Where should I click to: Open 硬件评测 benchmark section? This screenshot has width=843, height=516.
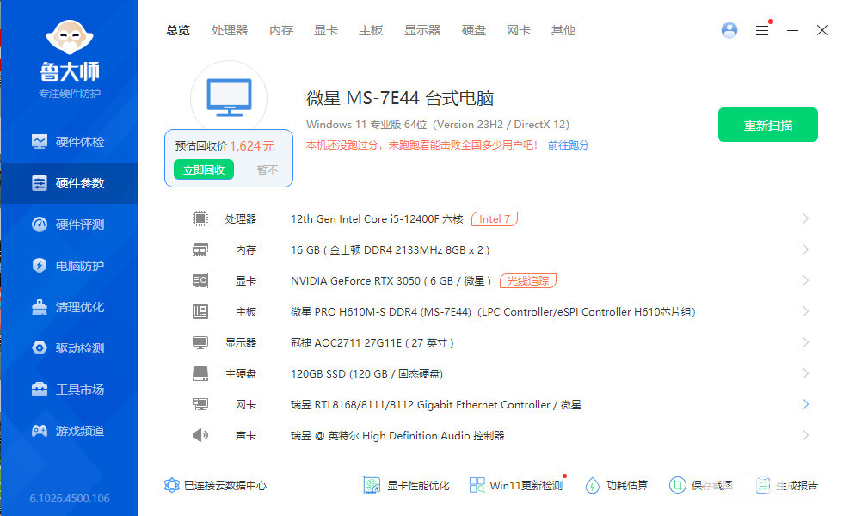click(79, 224)
